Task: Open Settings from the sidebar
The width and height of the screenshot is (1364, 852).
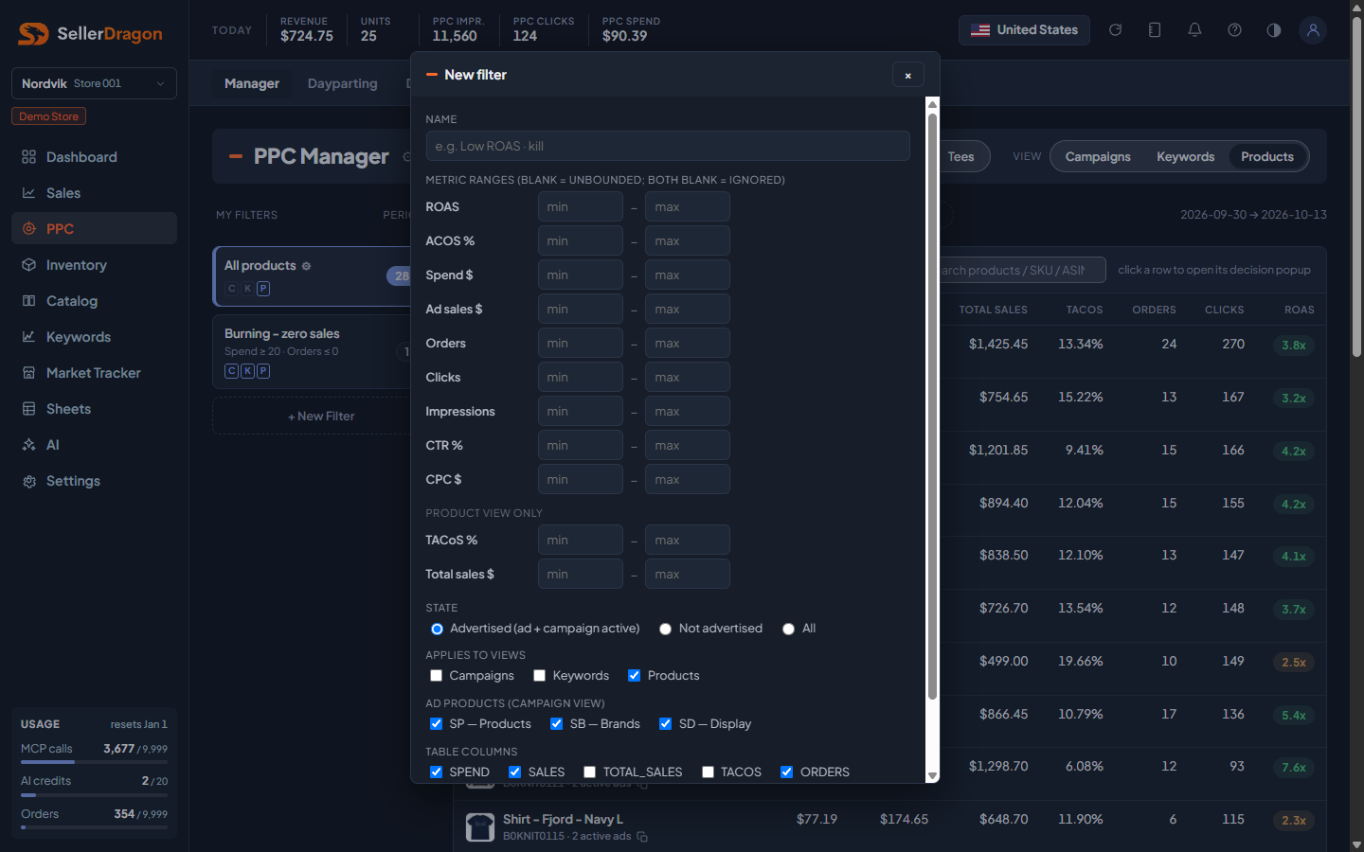Action: [x=94, y=481]
